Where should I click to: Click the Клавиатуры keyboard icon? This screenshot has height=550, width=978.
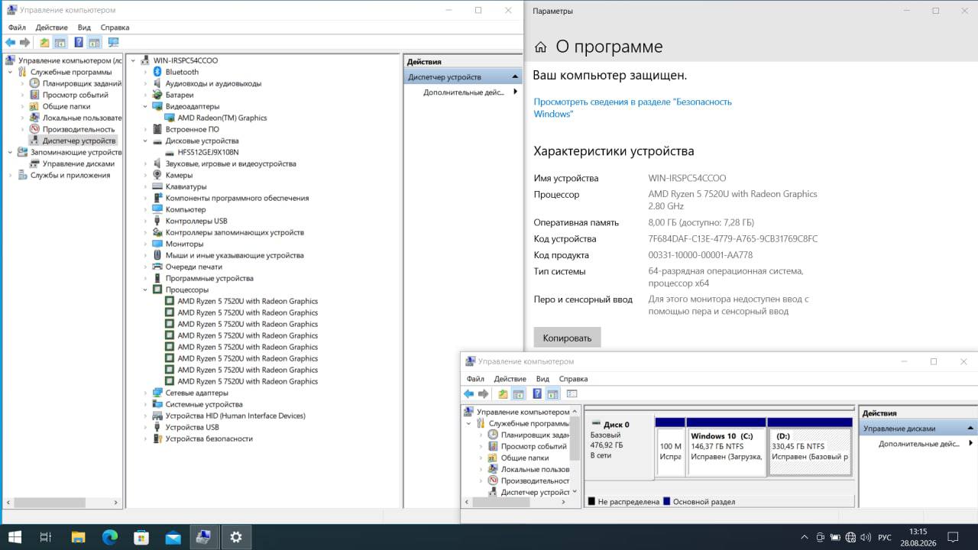pyautogui.click(x=157, y=186)
